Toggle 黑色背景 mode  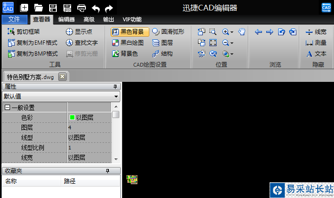click(x=130, y=32)
